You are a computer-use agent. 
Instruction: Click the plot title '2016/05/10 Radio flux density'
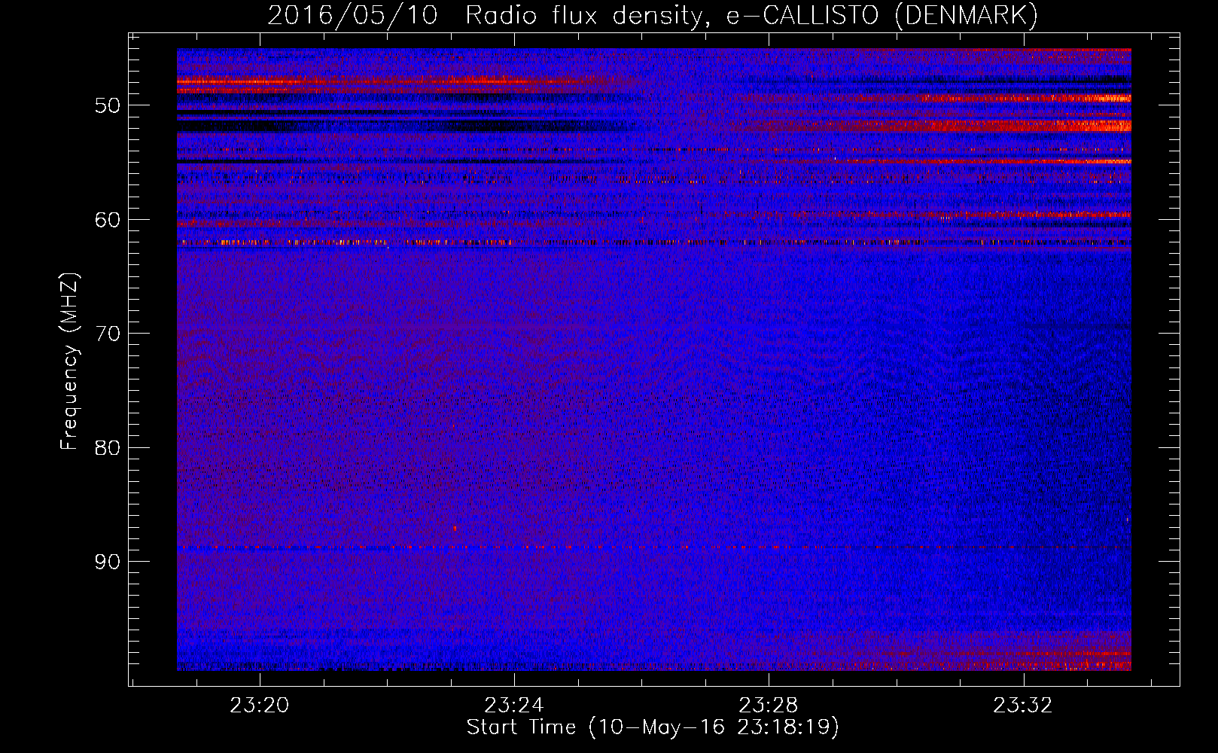pyautogui.click(x=653, y=15)
